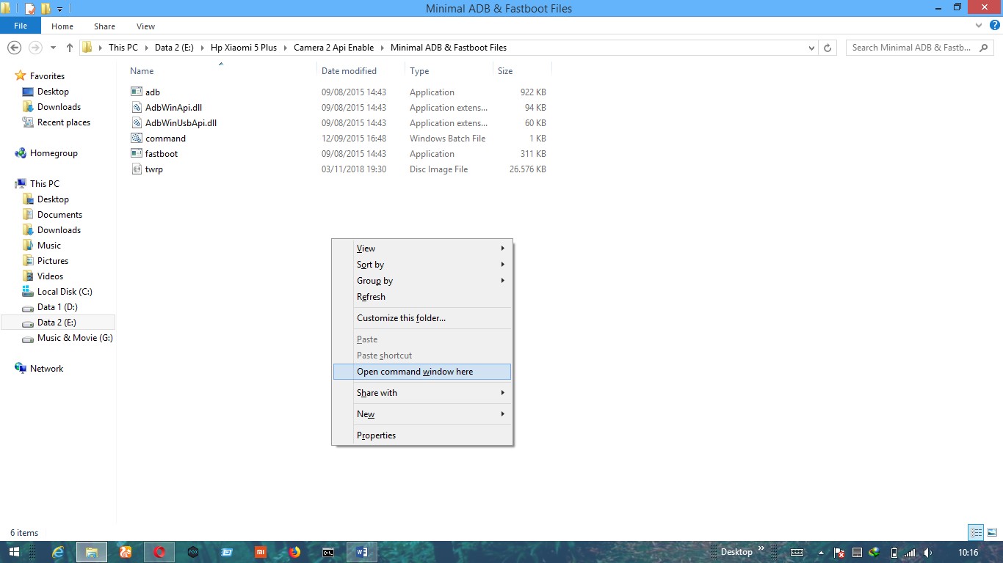Image resolution: width=1003 pixels, height=563 pixels.
Task: Switch to Word on the taskbar
Action: pyautogui.click(x=362, y=552)
